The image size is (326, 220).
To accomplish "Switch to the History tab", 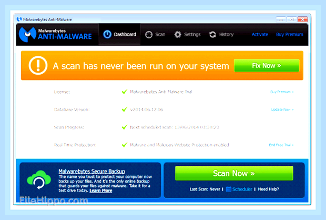I will [x=221, y=35].
